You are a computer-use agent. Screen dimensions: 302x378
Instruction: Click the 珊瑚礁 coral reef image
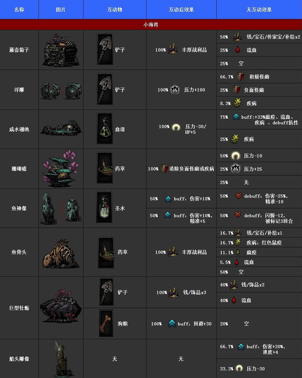tap(61, 169)
